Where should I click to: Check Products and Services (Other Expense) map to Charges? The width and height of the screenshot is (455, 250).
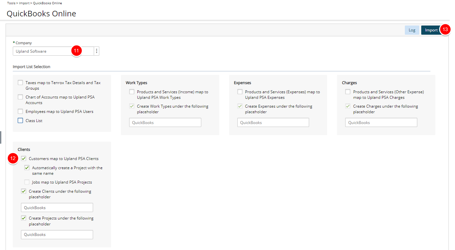(348, 92)
